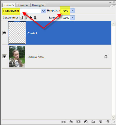Hide the Задний план layer
Image resolution: width=116 pixels, height=125 pixels.
[x=5, y=57]
